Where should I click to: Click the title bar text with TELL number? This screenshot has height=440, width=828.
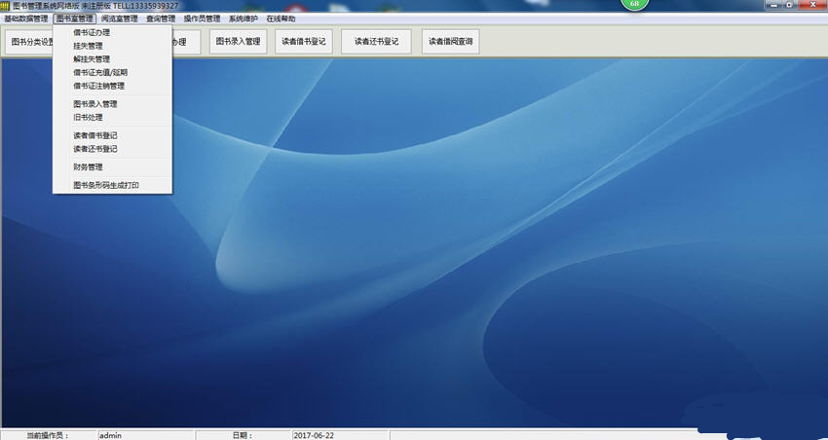pyautogui.click(x=95, y=6)
